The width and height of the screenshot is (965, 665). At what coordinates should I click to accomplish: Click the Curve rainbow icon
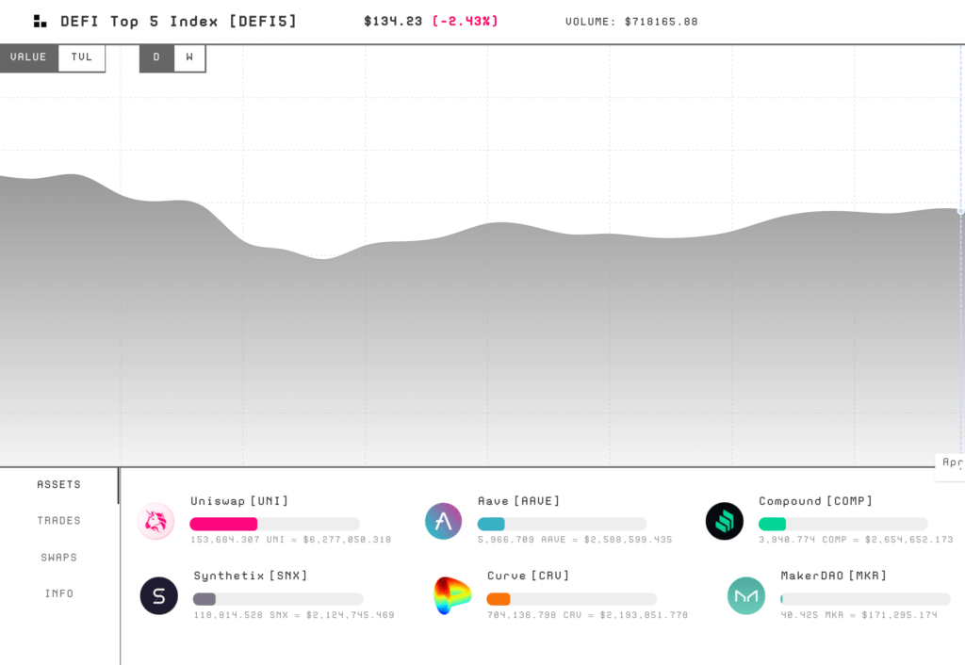coord(452,595)
